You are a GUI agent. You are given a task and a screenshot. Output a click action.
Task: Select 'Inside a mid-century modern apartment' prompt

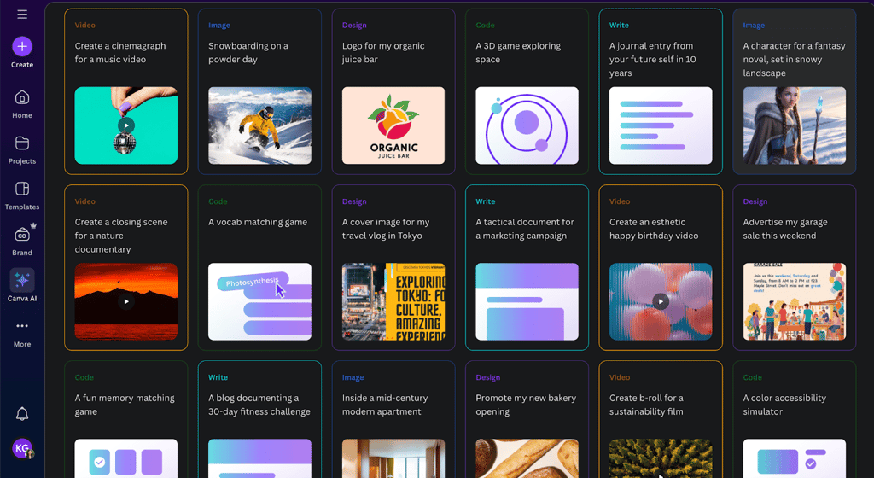(385, 405)
